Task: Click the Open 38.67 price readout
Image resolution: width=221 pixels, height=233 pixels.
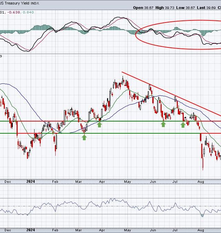Action: tap(144, 7)
